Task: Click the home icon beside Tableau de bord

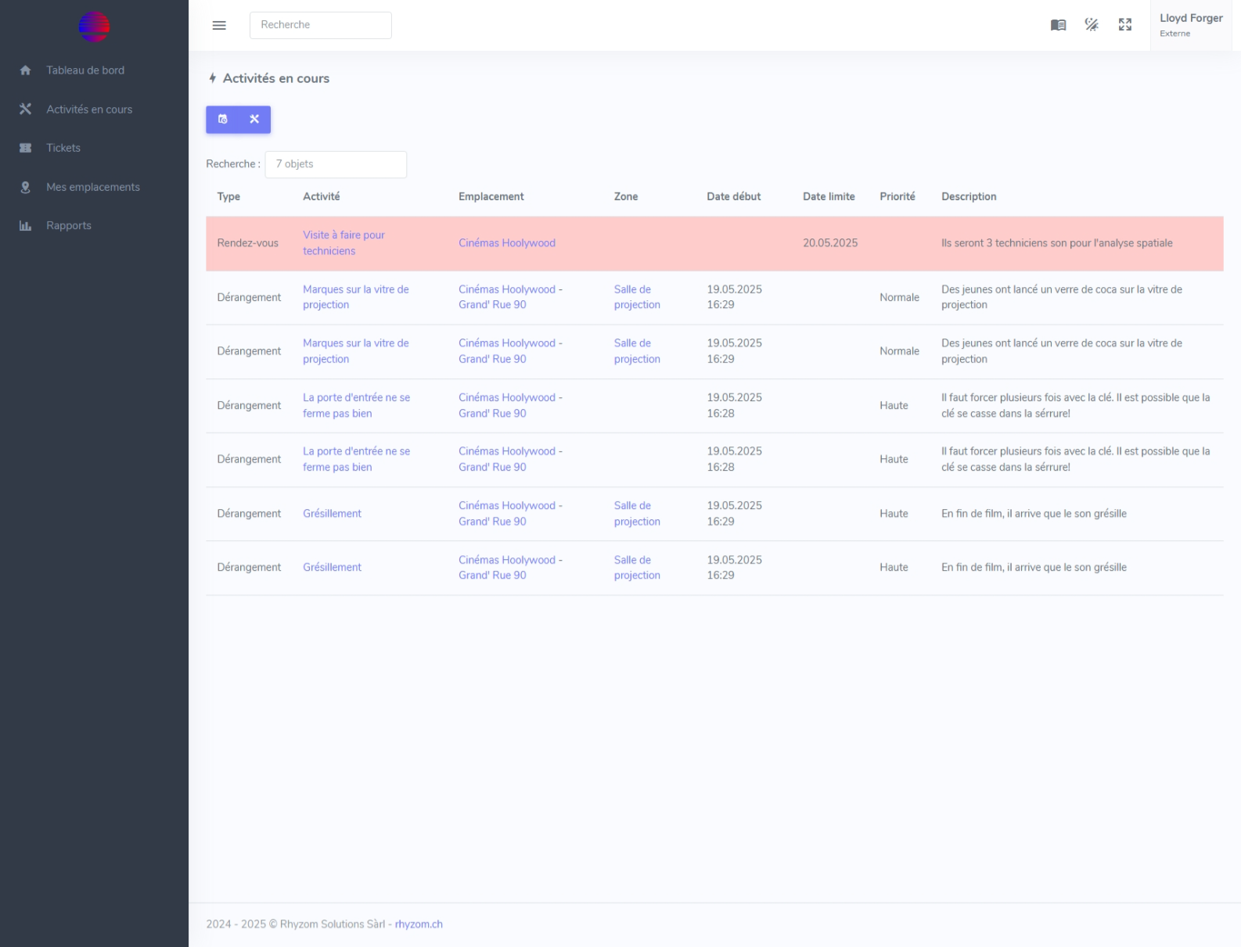Action: (x=25, y=70)
